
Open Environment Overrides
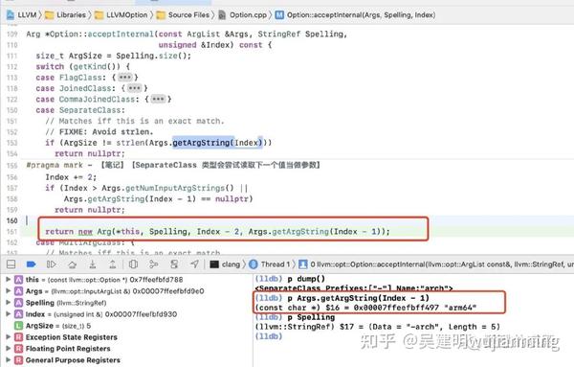point(174,264)
